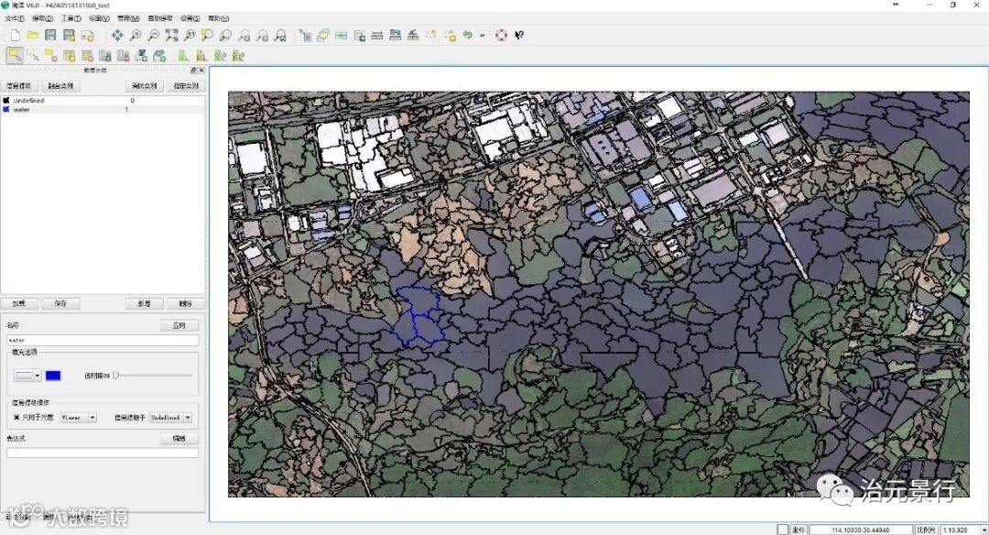
Task: Click the 应用 button next to name
Action: coord(179,325)
